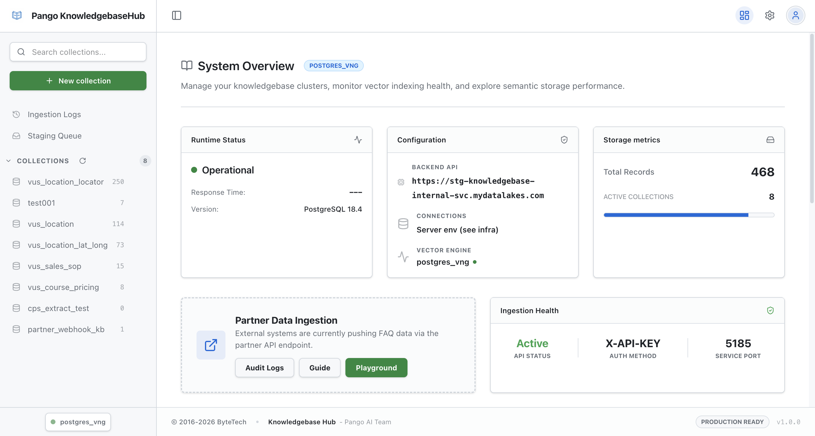
Task: Click the 5185 service port value
Action: coord(738,343)
